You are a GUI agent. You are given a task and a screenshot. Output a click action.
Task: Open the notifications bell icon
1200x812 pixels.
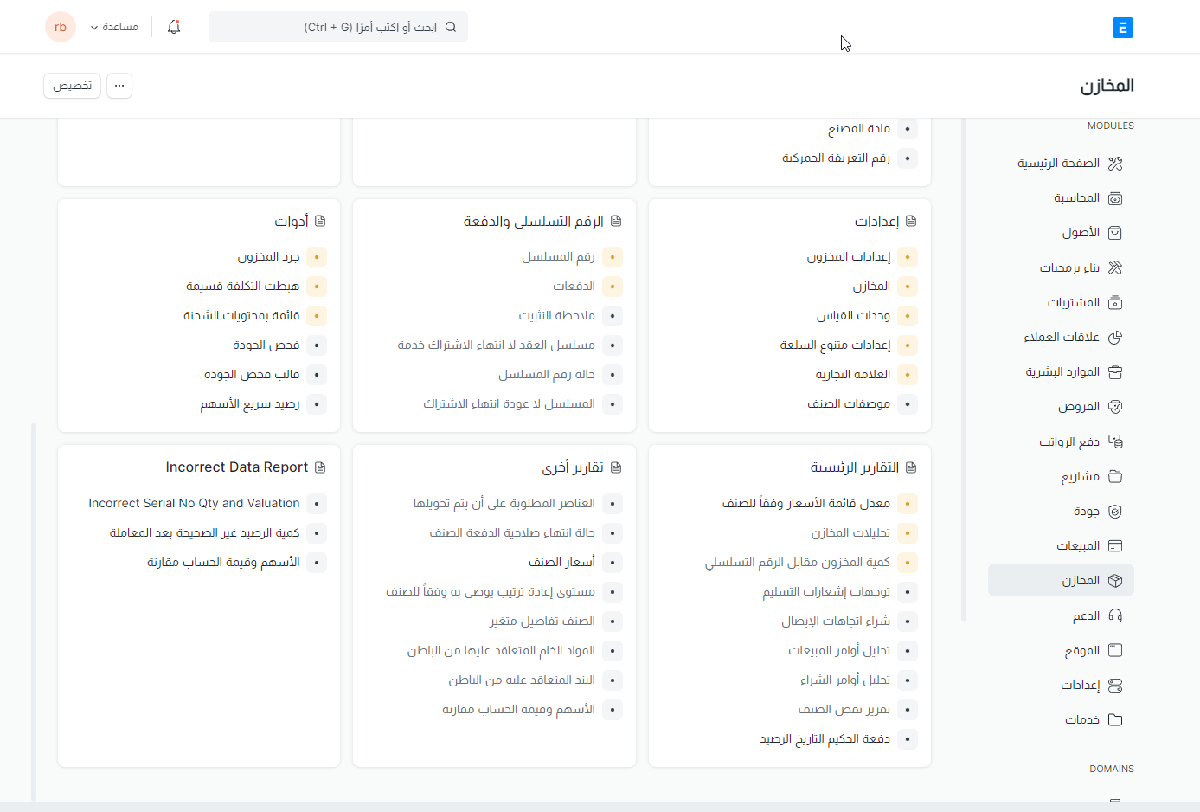point(174,27)
